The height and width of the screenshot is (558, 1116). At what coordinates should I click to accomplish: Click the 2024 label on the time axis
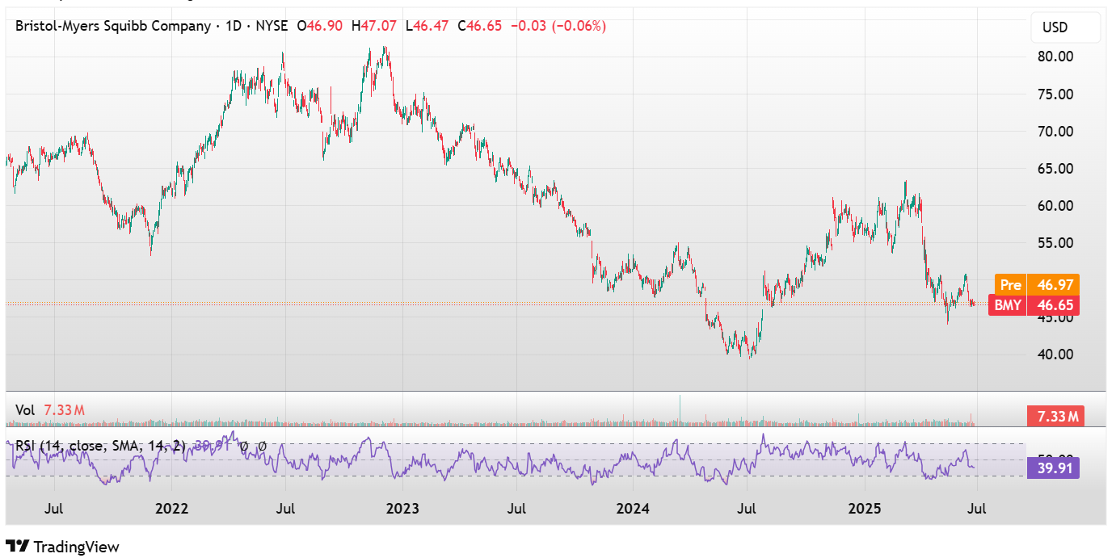pyautogui.click(x=633, y=509)
